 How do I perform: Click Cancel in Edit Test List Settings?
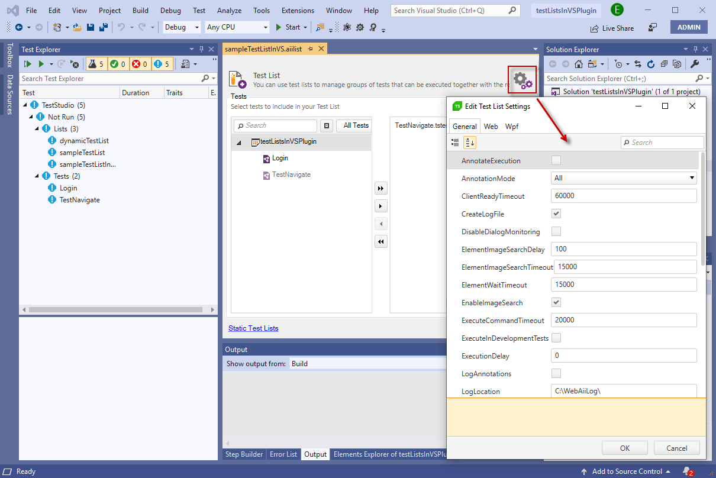676,448
